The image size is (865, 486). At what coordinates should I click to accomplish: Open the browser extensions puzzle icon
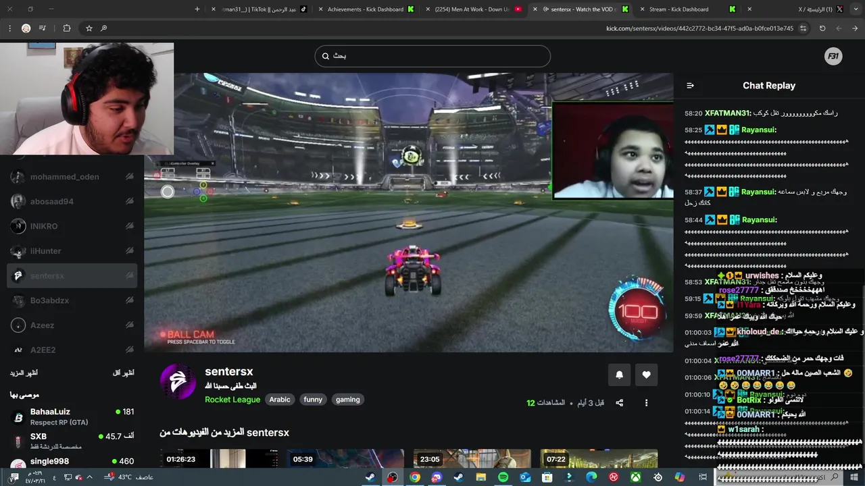(66, 28)
